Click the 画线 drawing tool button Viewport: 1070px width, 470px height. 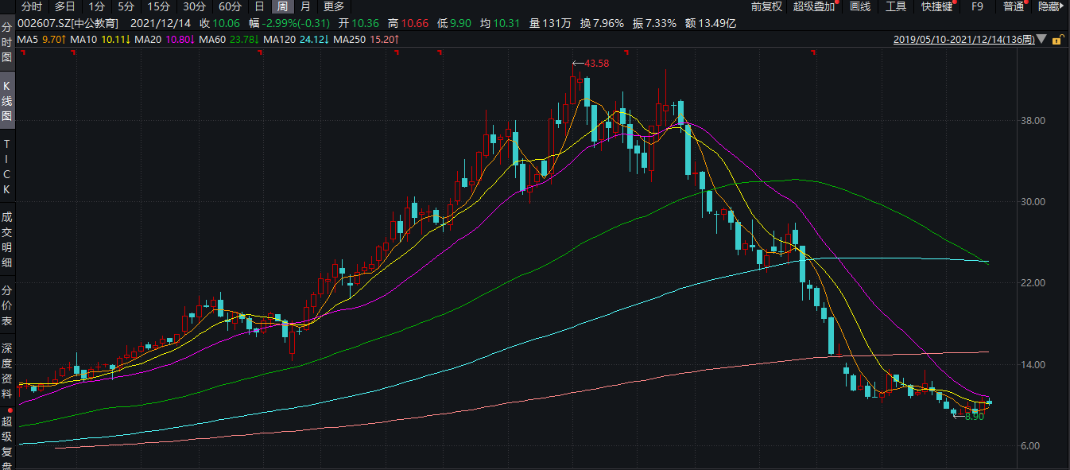coord(860,6)
